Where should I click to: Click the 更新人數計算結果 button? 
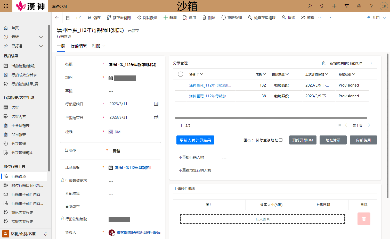point(195,140)
